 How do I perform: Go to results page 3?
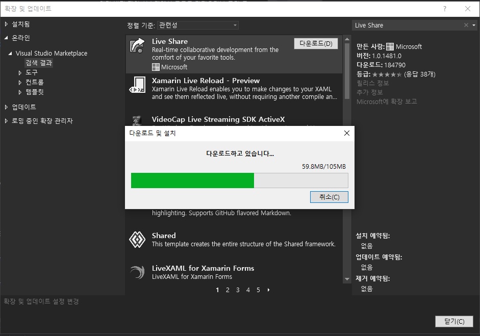tap(238, 290)
